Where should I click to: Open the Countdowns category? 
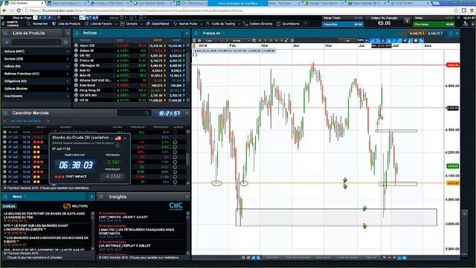pos(36,96)
